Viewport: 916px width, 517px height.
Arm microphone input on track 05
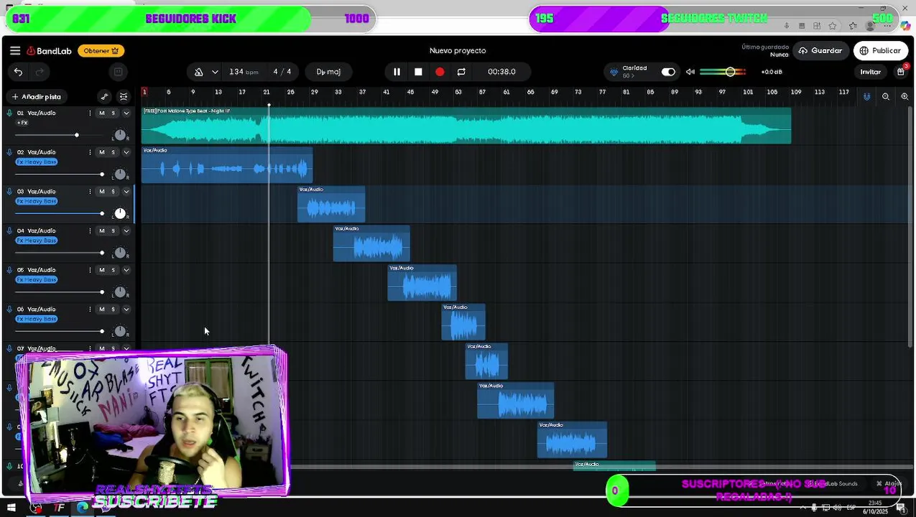pos(9,270)
